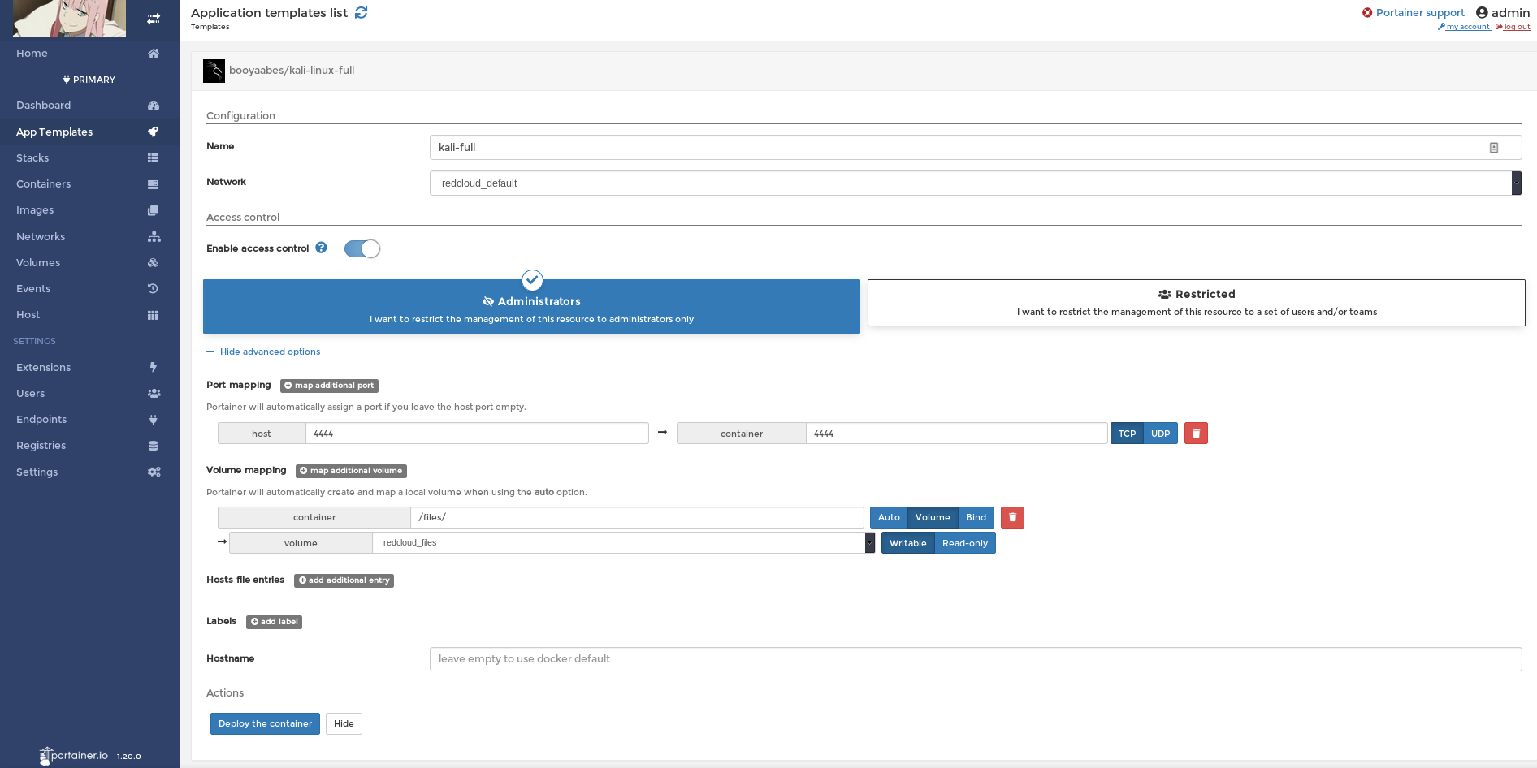Delete the 4444 port mapping with trash icon
The image size is (1537, 768).
[1196, 434]
